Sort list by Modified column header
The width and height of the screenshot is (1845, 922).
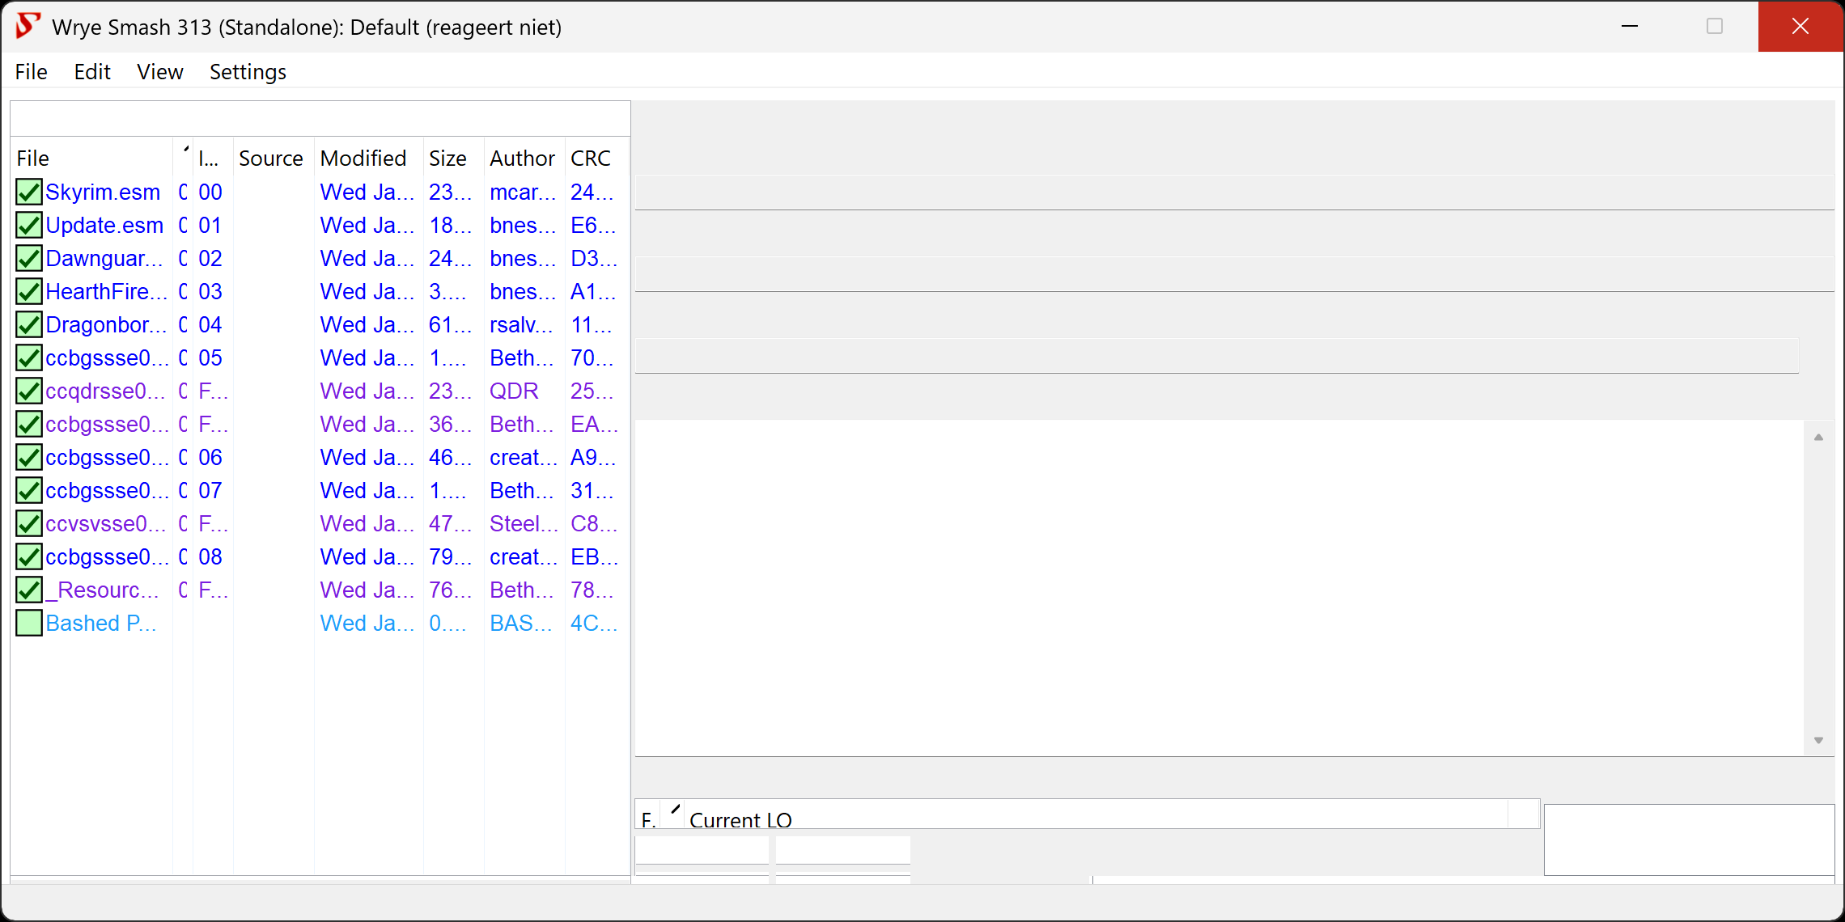click(x=363, y=159)
